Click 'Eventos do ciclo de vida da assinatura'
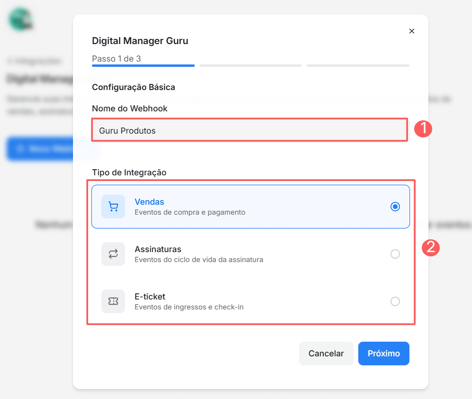Image resolution: width=472 pixels, height=399 pixels. 199,259
